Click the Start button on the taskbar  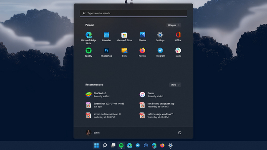click(96, 145)
